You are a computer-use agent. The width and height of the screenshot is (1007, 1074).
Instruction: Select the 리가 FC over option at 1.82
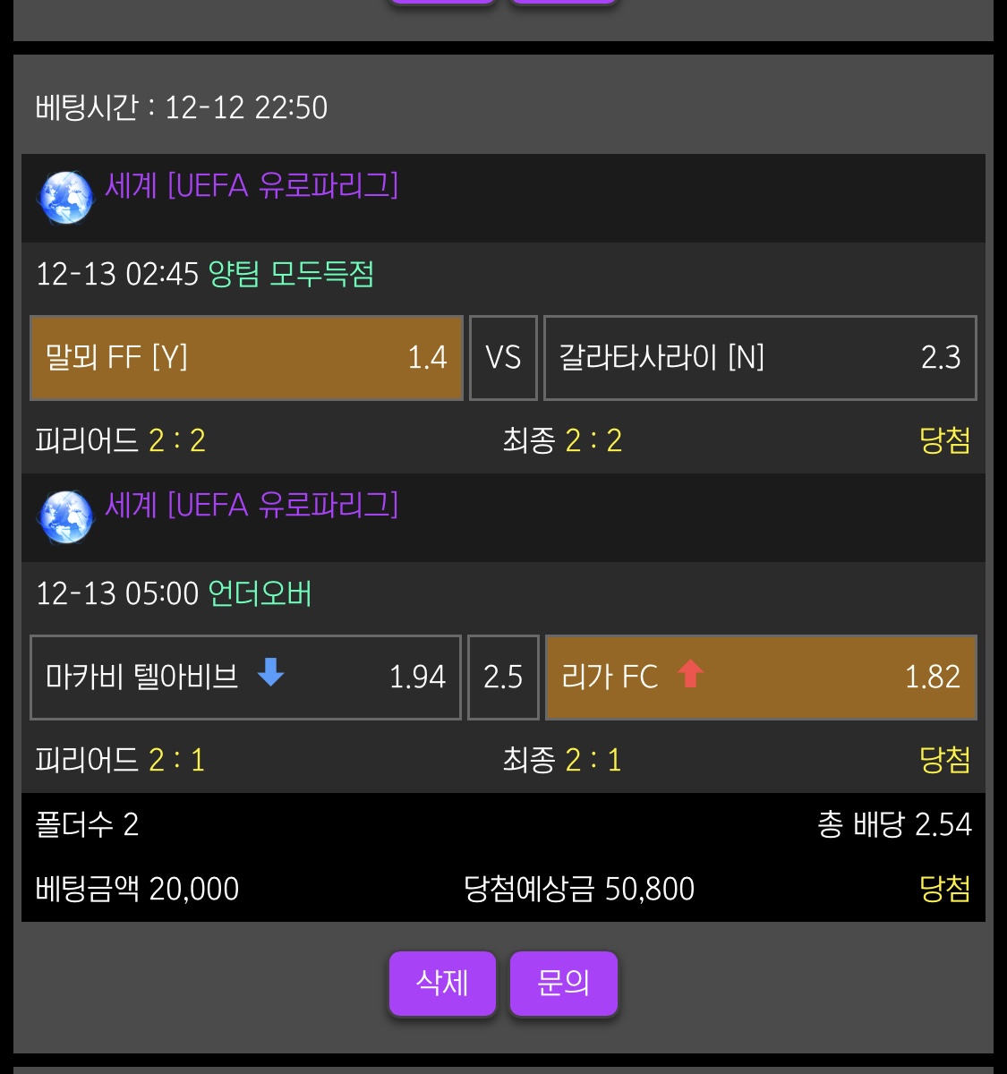point(760,678)
